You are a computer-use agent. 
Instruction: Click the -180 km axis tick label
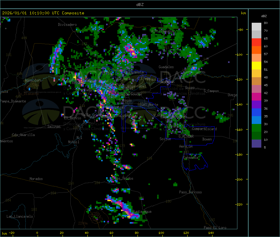[239, 154]
